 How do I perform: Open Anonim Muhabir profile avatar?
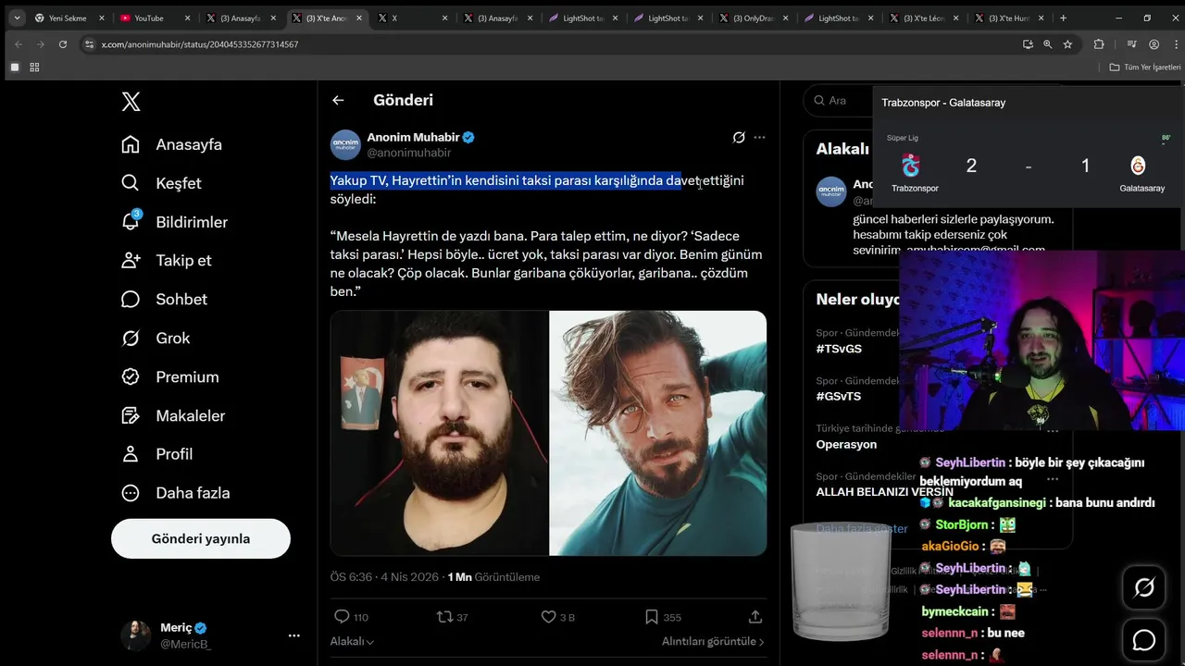(345, 144)
